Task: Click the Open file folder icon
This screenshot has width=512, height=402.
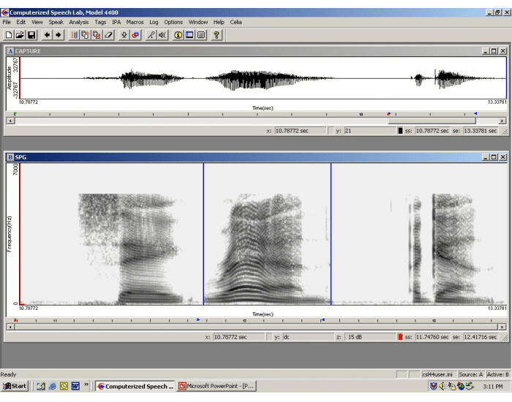Action: tap(20, 35)
